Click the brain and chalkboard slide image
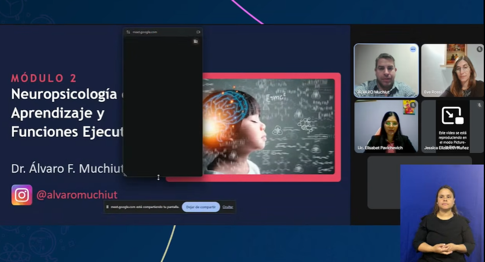The image size is (485, 262). click(x=268, y=127)
